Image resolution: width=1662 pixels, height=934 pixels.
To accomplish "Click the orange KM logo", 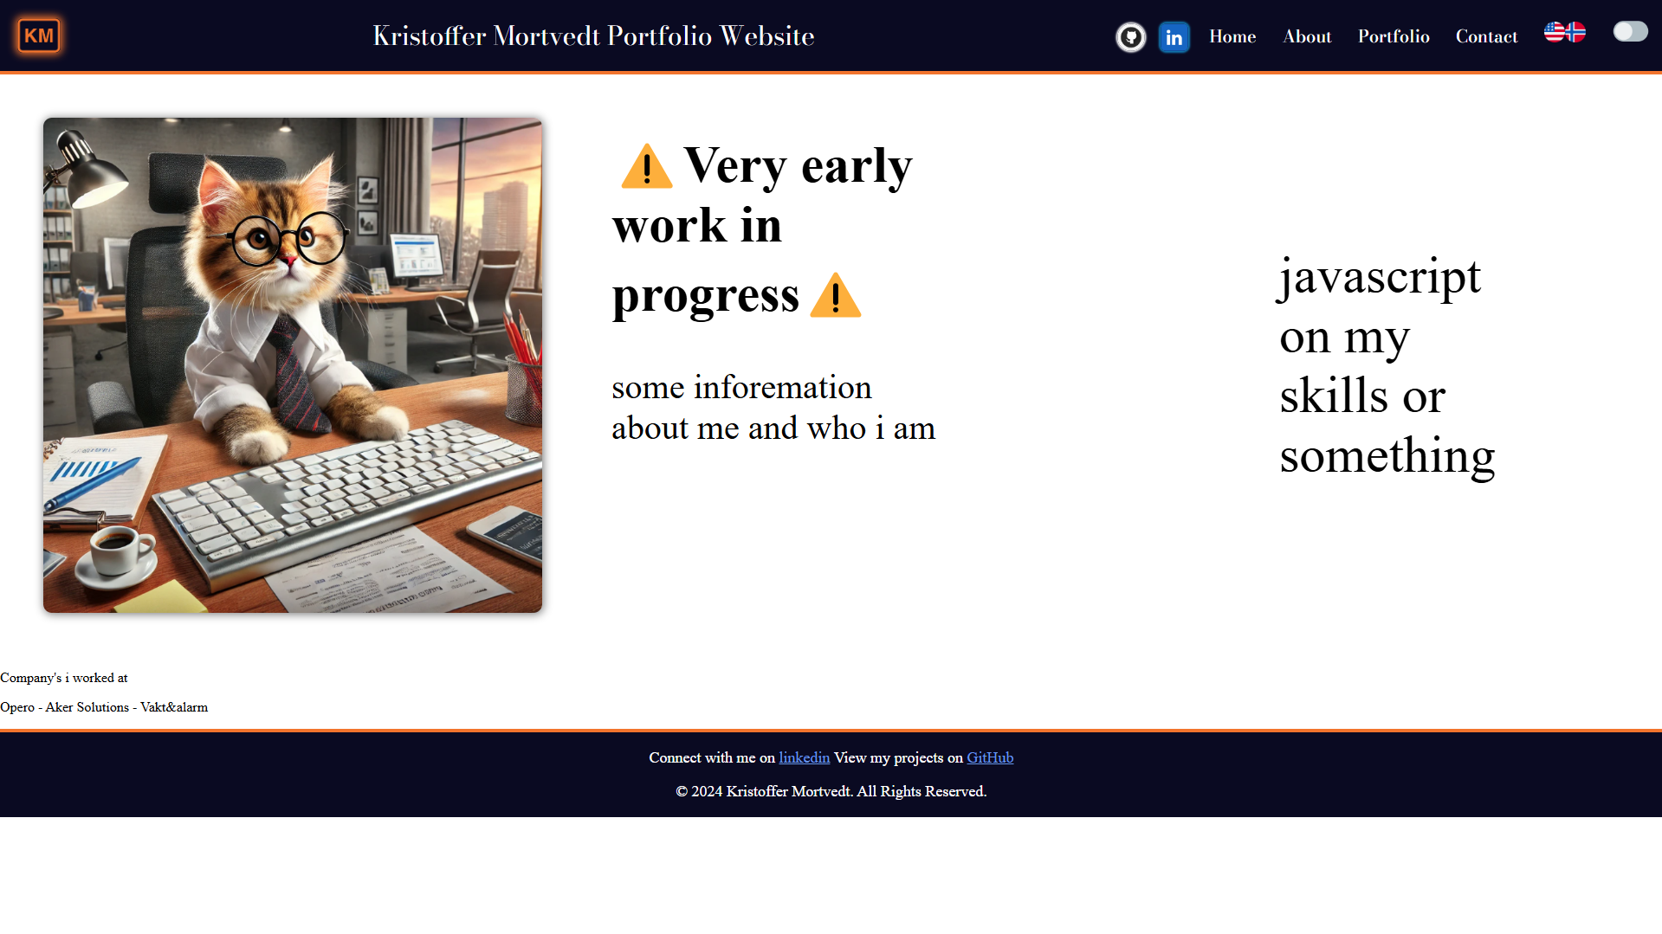I will pyautogui.click(x=39, y=35).
